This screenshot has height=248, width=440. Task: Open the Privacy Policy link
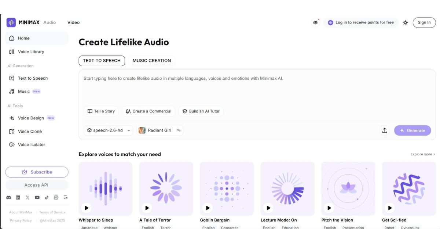click(21, 220)
